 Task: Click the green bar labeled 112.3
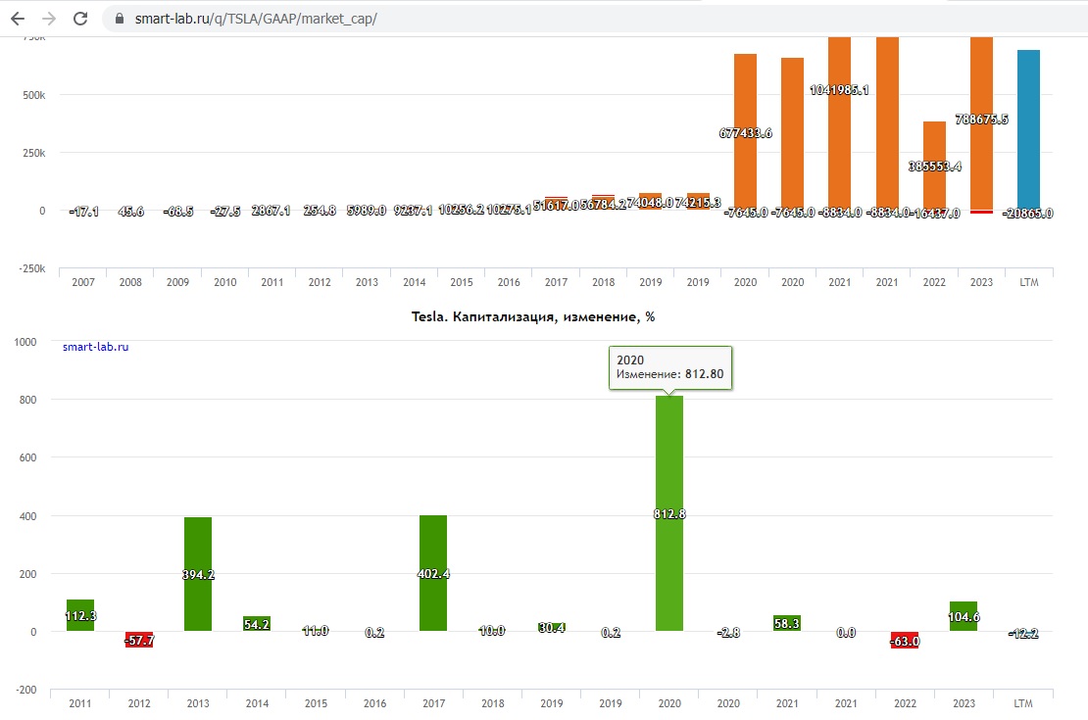80,615
